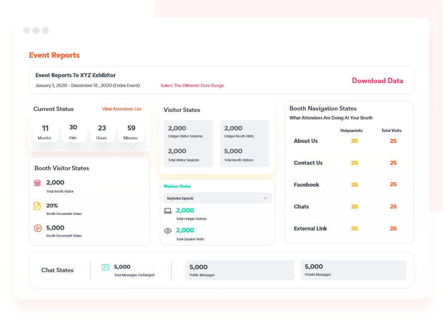Click the laptop icon for Total Unique Visitors
The width and height of the screenshot is (444, 324).
pyautogui.click(x=168, y=211)
